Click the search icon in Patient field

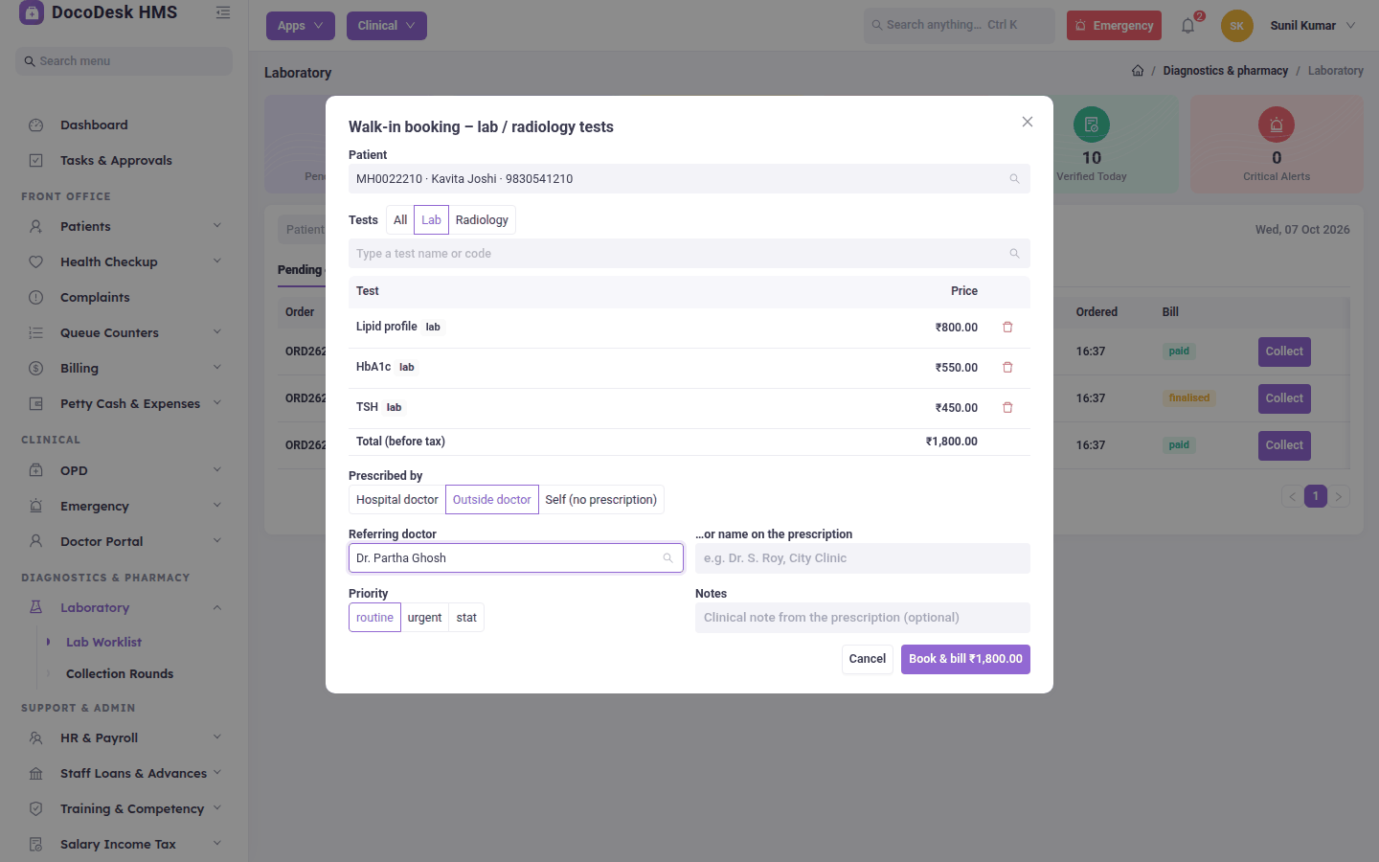click(x=1014, y=179)
